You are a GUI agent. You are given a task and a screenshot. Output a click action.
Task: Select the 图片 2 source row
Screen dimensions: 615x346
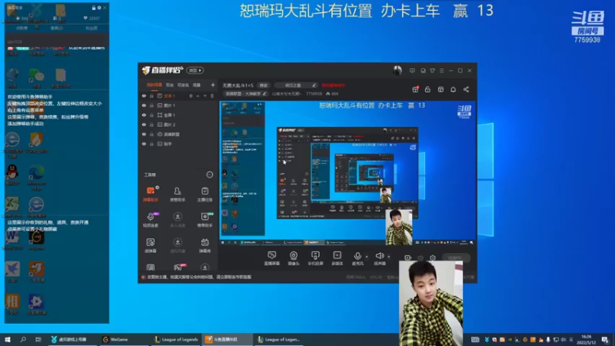click(x=179, y=125)
